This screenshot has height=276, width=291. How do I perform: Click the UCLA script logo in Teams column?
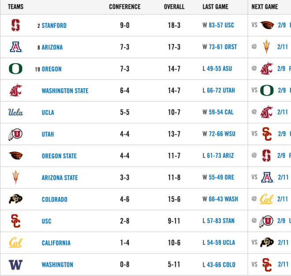click(15, 112)
